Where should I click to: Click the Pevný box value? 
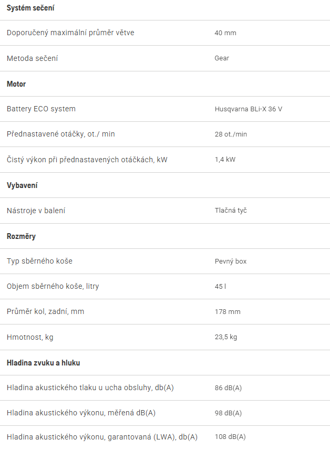[x=231, y=261]
